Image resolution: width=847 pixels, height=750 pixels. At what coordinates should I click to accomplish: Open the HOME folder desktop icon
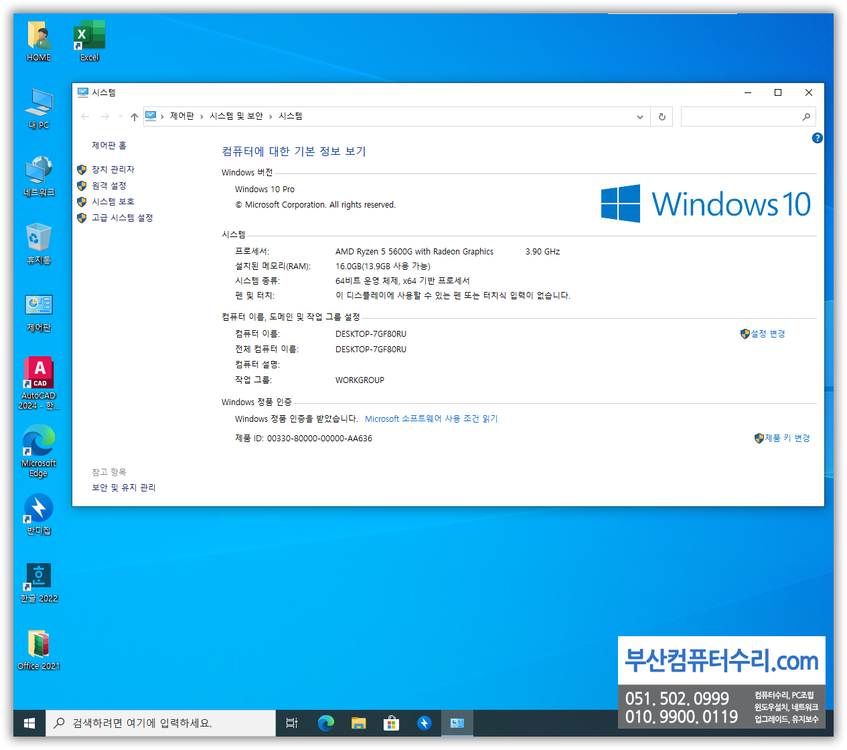39,41
